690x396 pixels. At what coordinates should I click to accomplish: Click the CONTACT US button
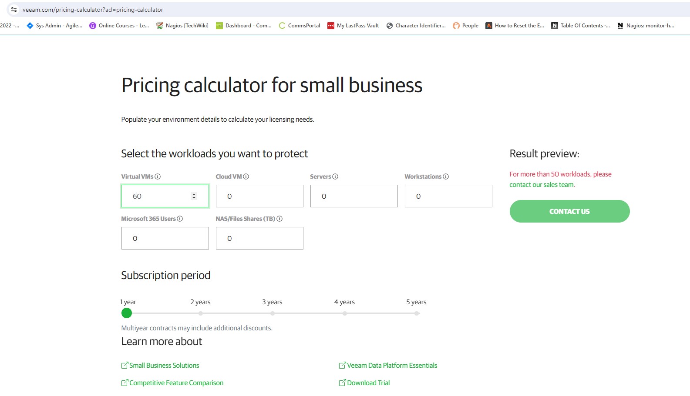(569, 211)
